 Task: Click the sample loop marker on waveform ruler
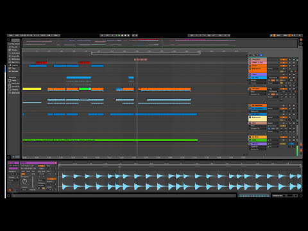tap(119, 167)
